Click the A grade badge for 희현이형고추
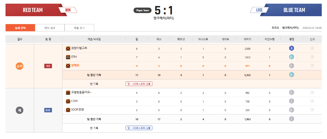This screenshot has height=139, width=327. click(x=291, y=48)
